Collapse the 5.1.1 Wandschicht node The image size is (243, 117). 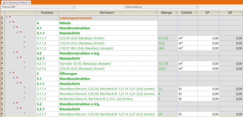coord(17,83)
